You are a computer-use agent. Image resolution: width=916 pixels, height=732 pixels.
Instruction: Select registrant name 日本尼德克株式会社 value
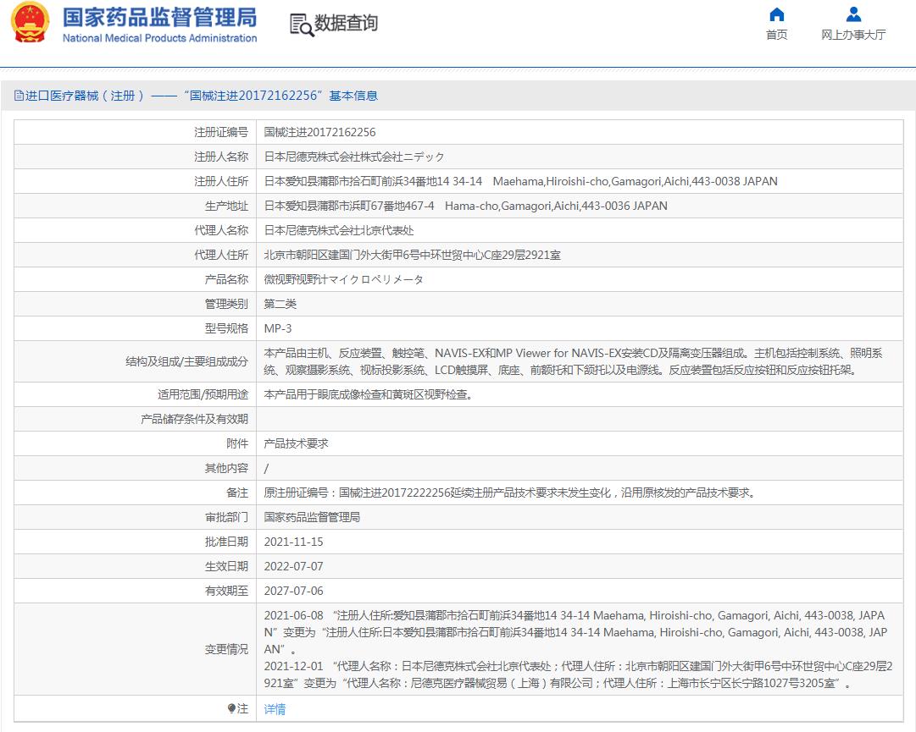tap(354, 157)
